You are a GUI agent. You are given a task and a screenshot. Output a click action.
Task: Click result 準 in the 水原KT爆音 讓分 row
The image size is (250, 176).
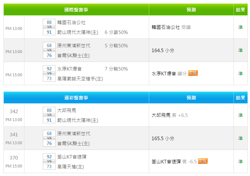pos(240,73)
